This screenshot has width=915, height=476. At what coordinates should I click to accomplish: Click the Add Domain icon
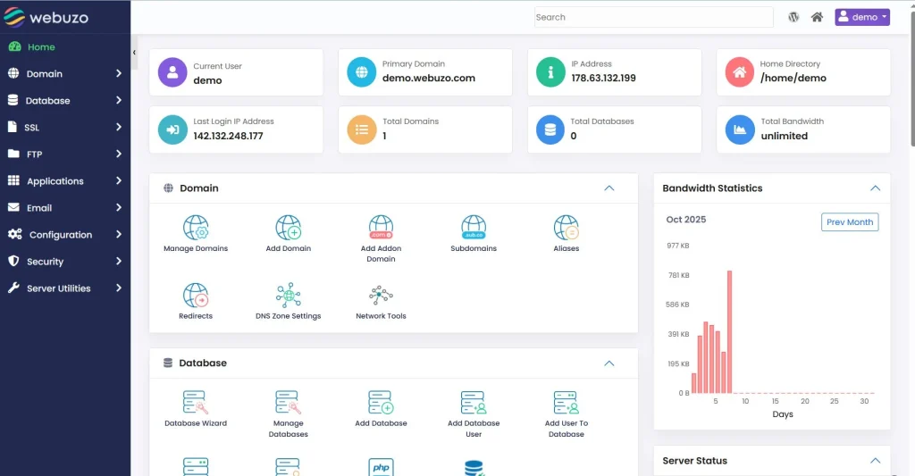pyautogui.click(x=288, y=228)
